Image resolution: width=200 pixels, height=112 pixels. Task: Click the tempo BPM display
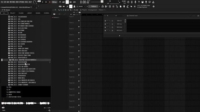pyautogui.click(x=54, y=2)
